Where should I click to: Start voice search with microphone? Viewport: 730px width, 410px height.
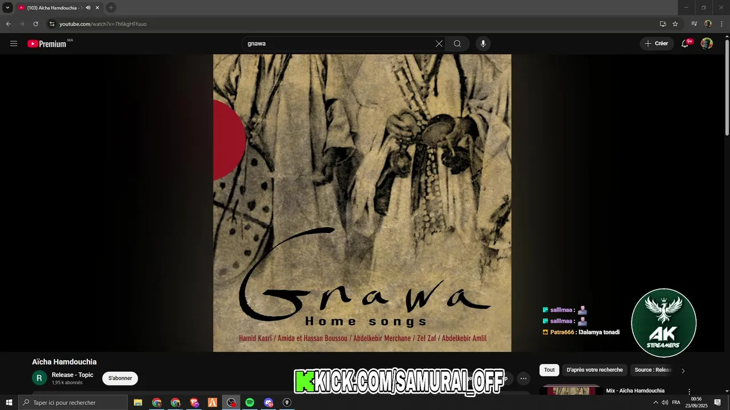pyautogui.click(x=483, y=44)
